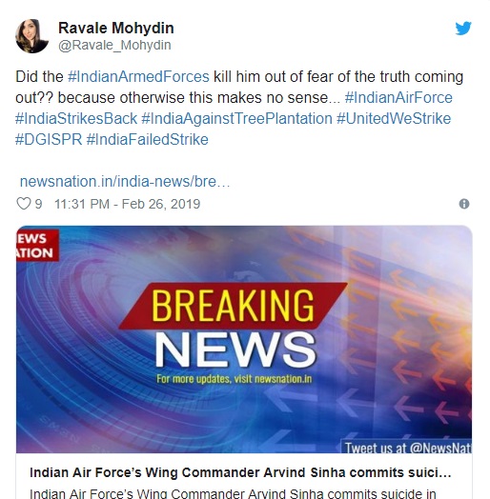This screenshot has width=490, height=499.
Task: Open the newsnation.in article link
Action: (x=125, y=181)
